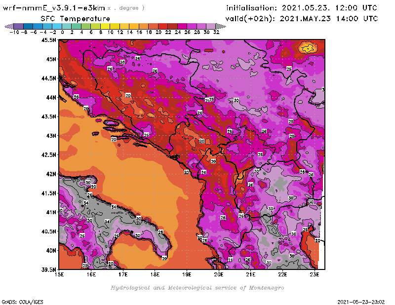Click the gray arrow end of the legend
This screenshot has width=395, height=305.
[x=221, y=26]
